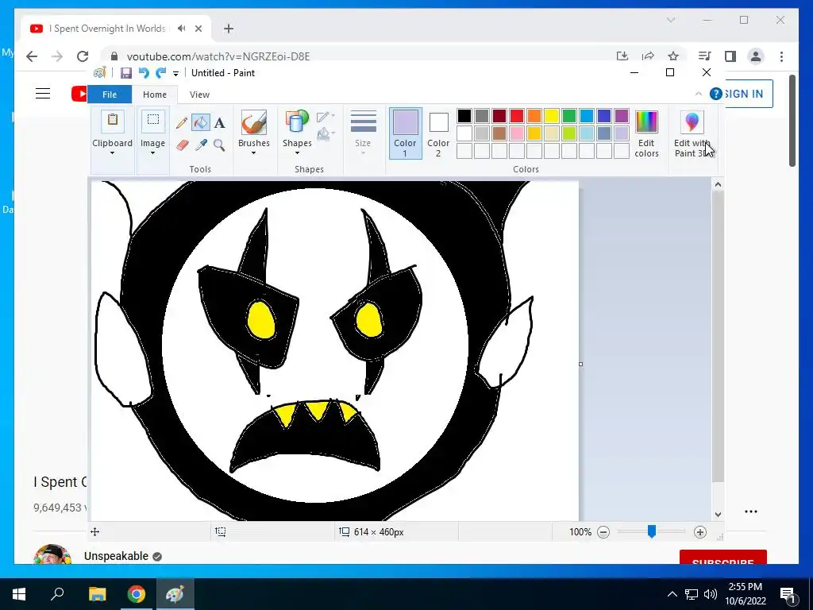Open the YouTube more actions ellipsis

tap(751, 512)
